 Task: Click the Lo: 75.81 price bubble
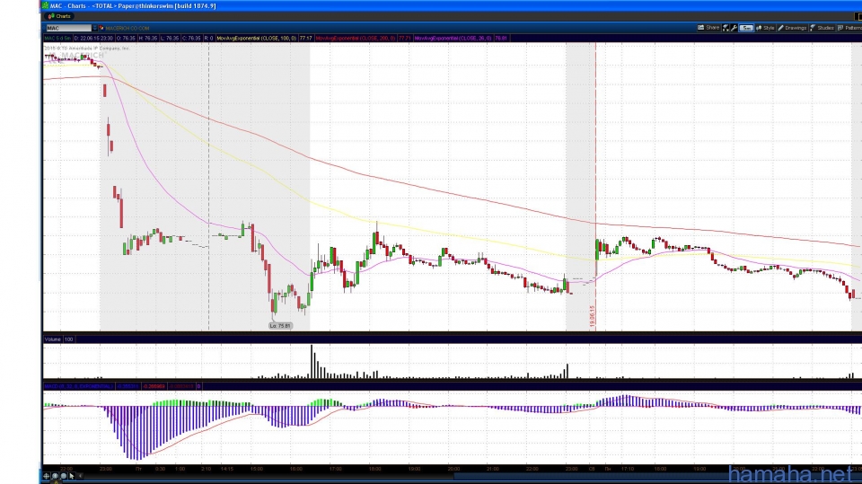click(x=281, y=325)
